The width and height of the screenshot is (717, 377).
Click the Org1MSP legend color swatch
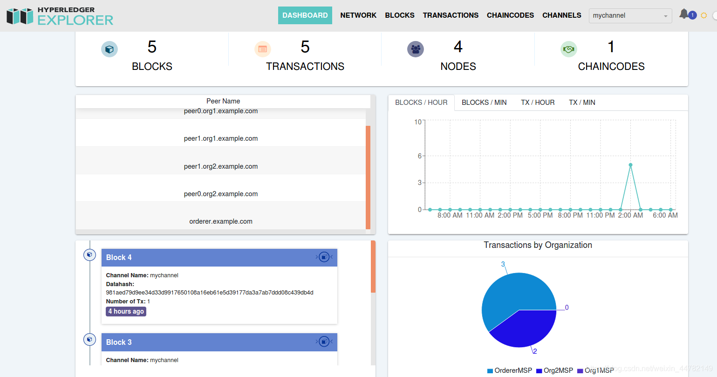(x=580, y=371)
